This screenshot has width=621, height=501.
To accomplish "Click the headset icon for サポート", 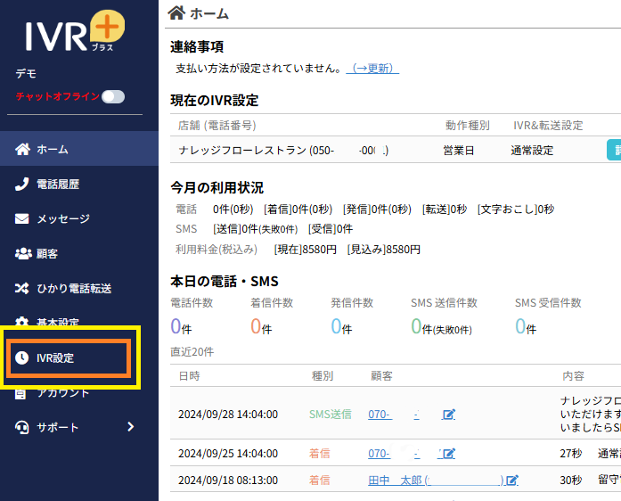I will click(x=23, y=427).
